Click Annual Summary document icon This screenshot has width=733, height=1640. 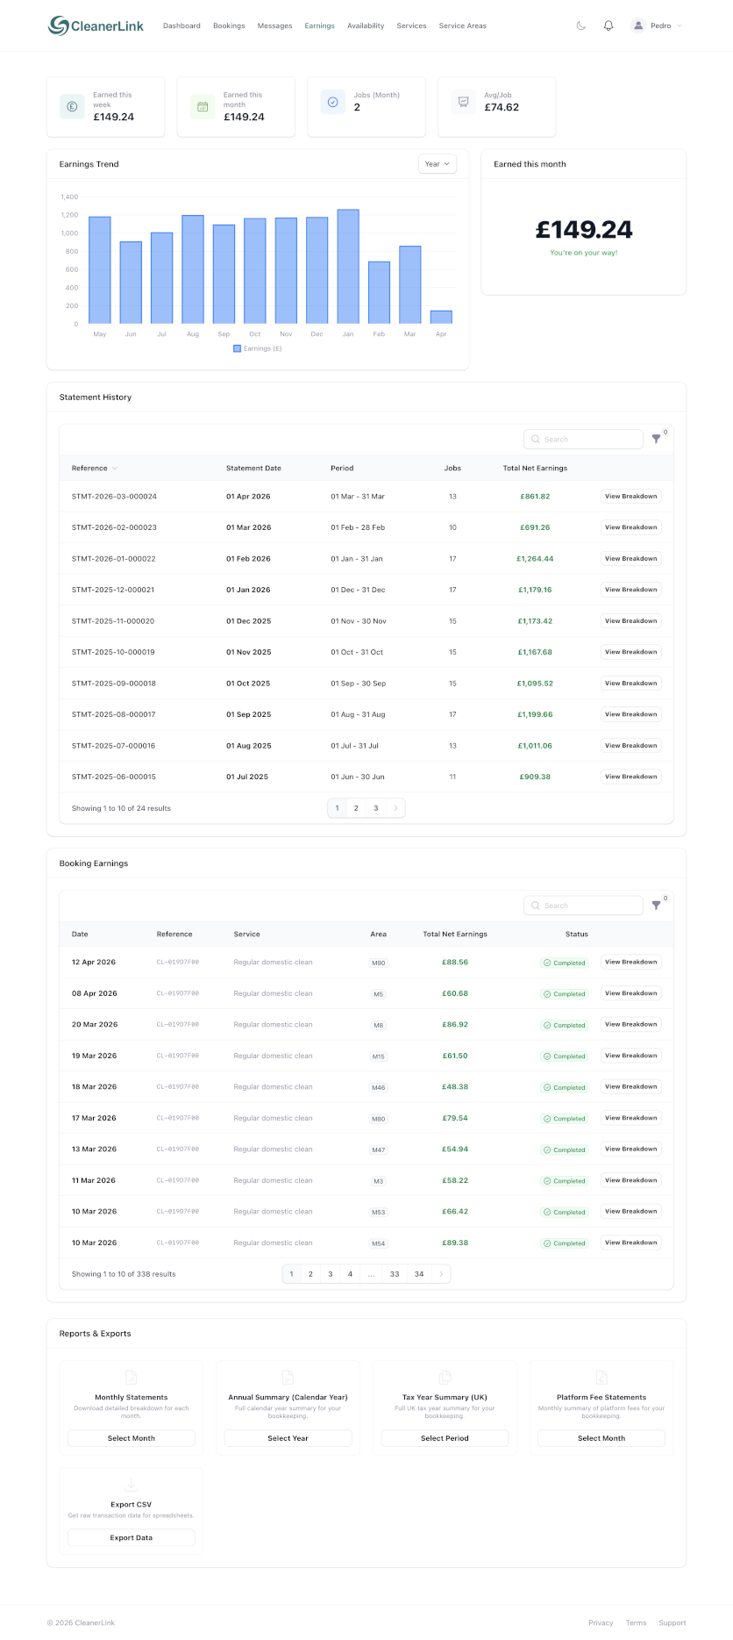288,1377
